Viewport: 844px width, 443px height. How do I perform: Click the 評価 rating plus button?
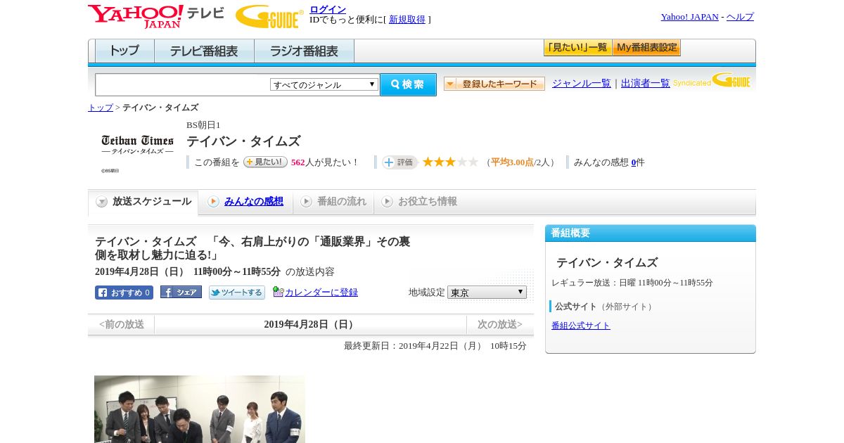tap(399, 162)
